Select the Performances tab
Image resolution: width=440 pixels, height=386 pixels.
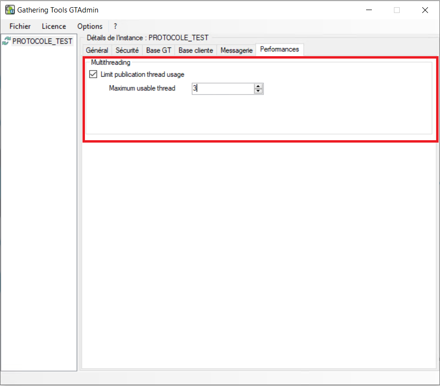(x=279, y=49)
